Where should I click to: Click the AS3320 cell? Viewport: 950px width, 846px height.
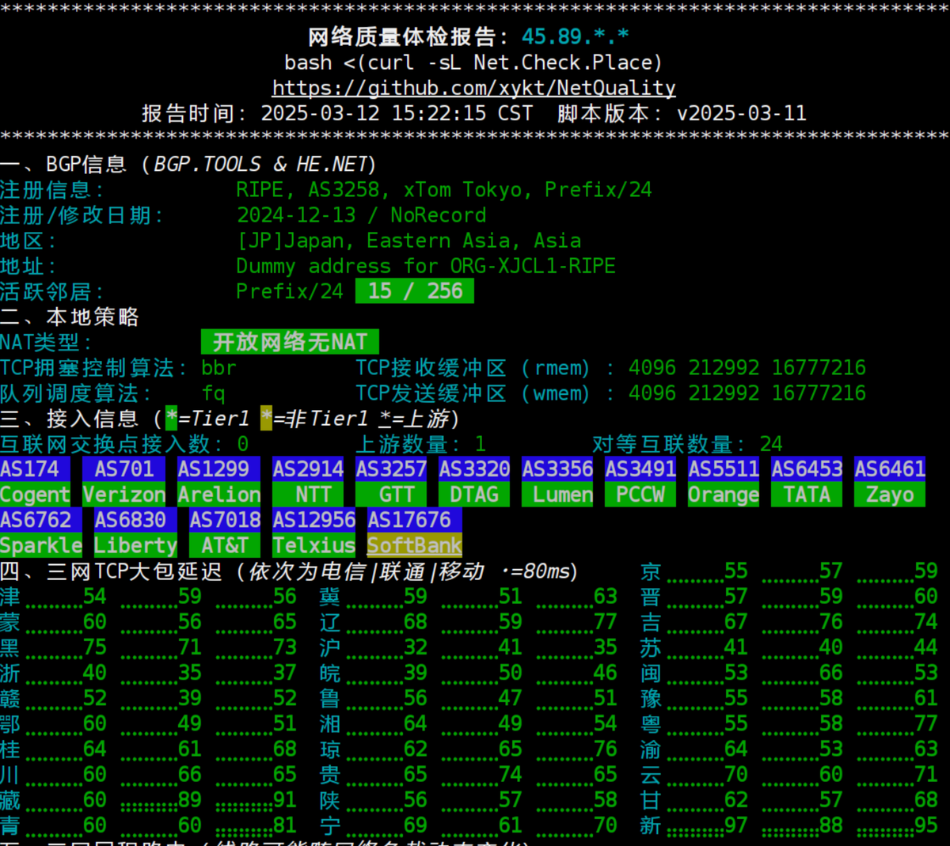coord(474,469)
